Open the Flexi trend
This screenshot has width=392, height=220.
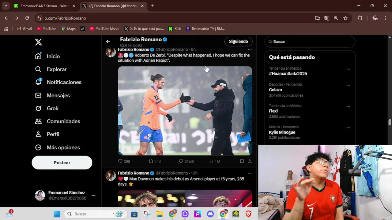273,111
